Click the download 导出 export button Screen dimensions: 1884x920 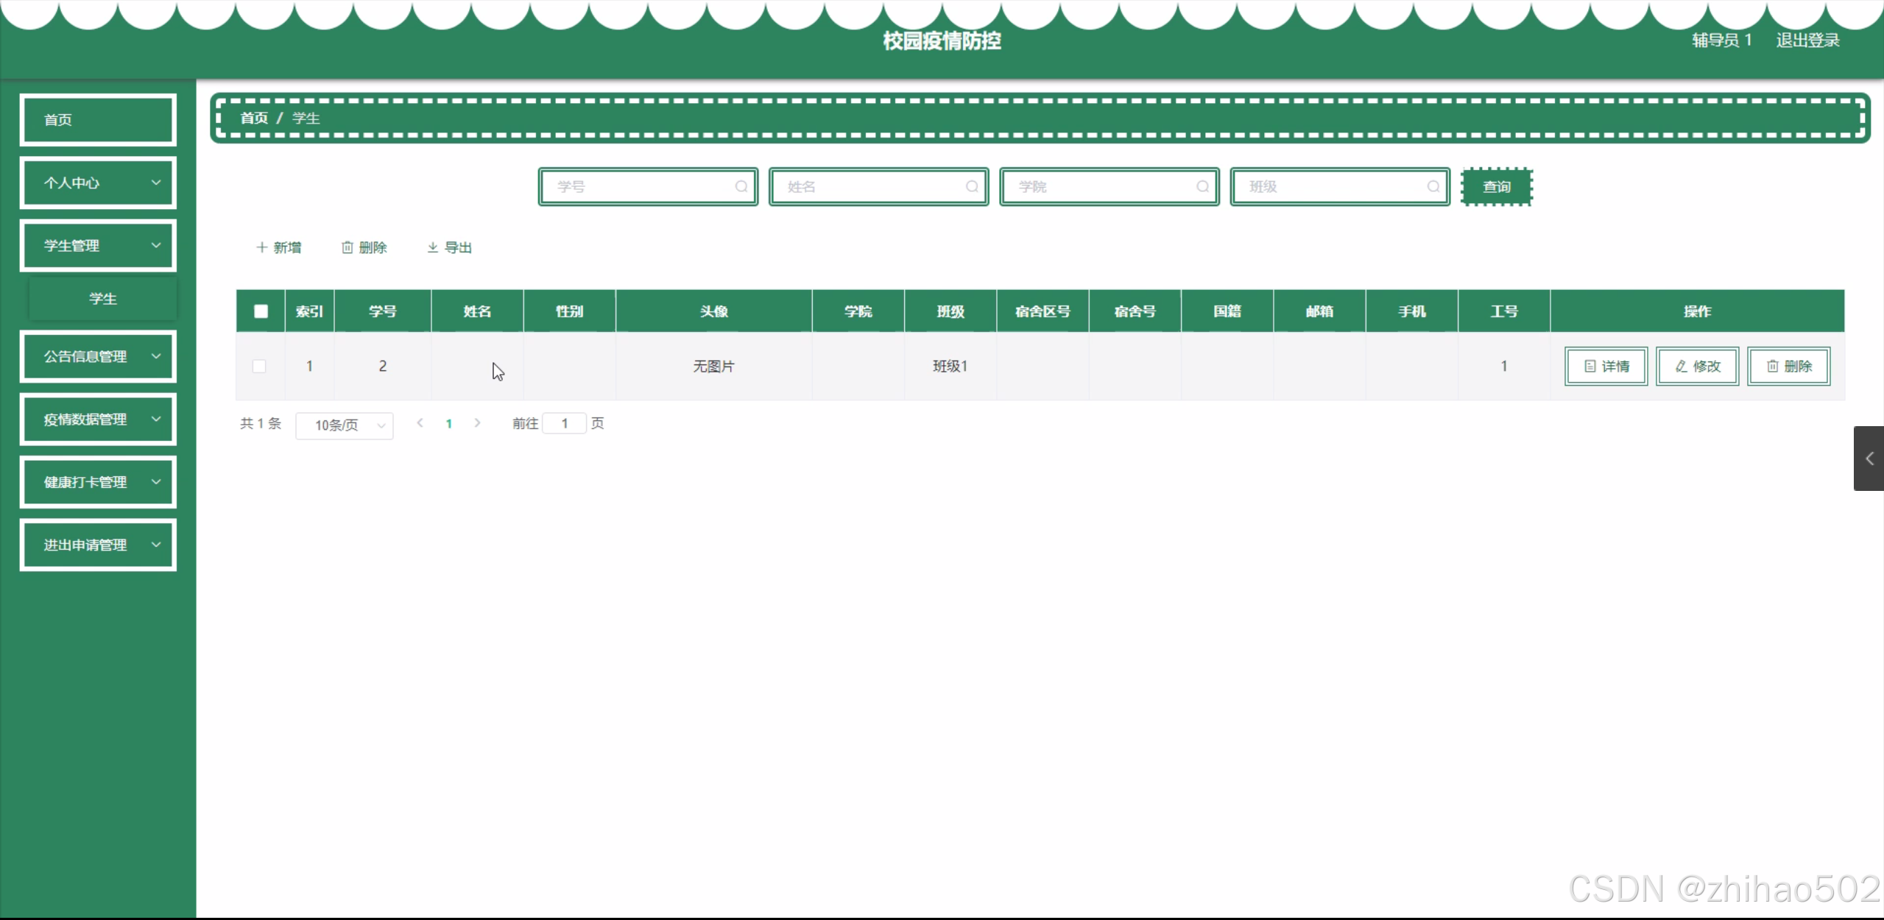[449, 247]
